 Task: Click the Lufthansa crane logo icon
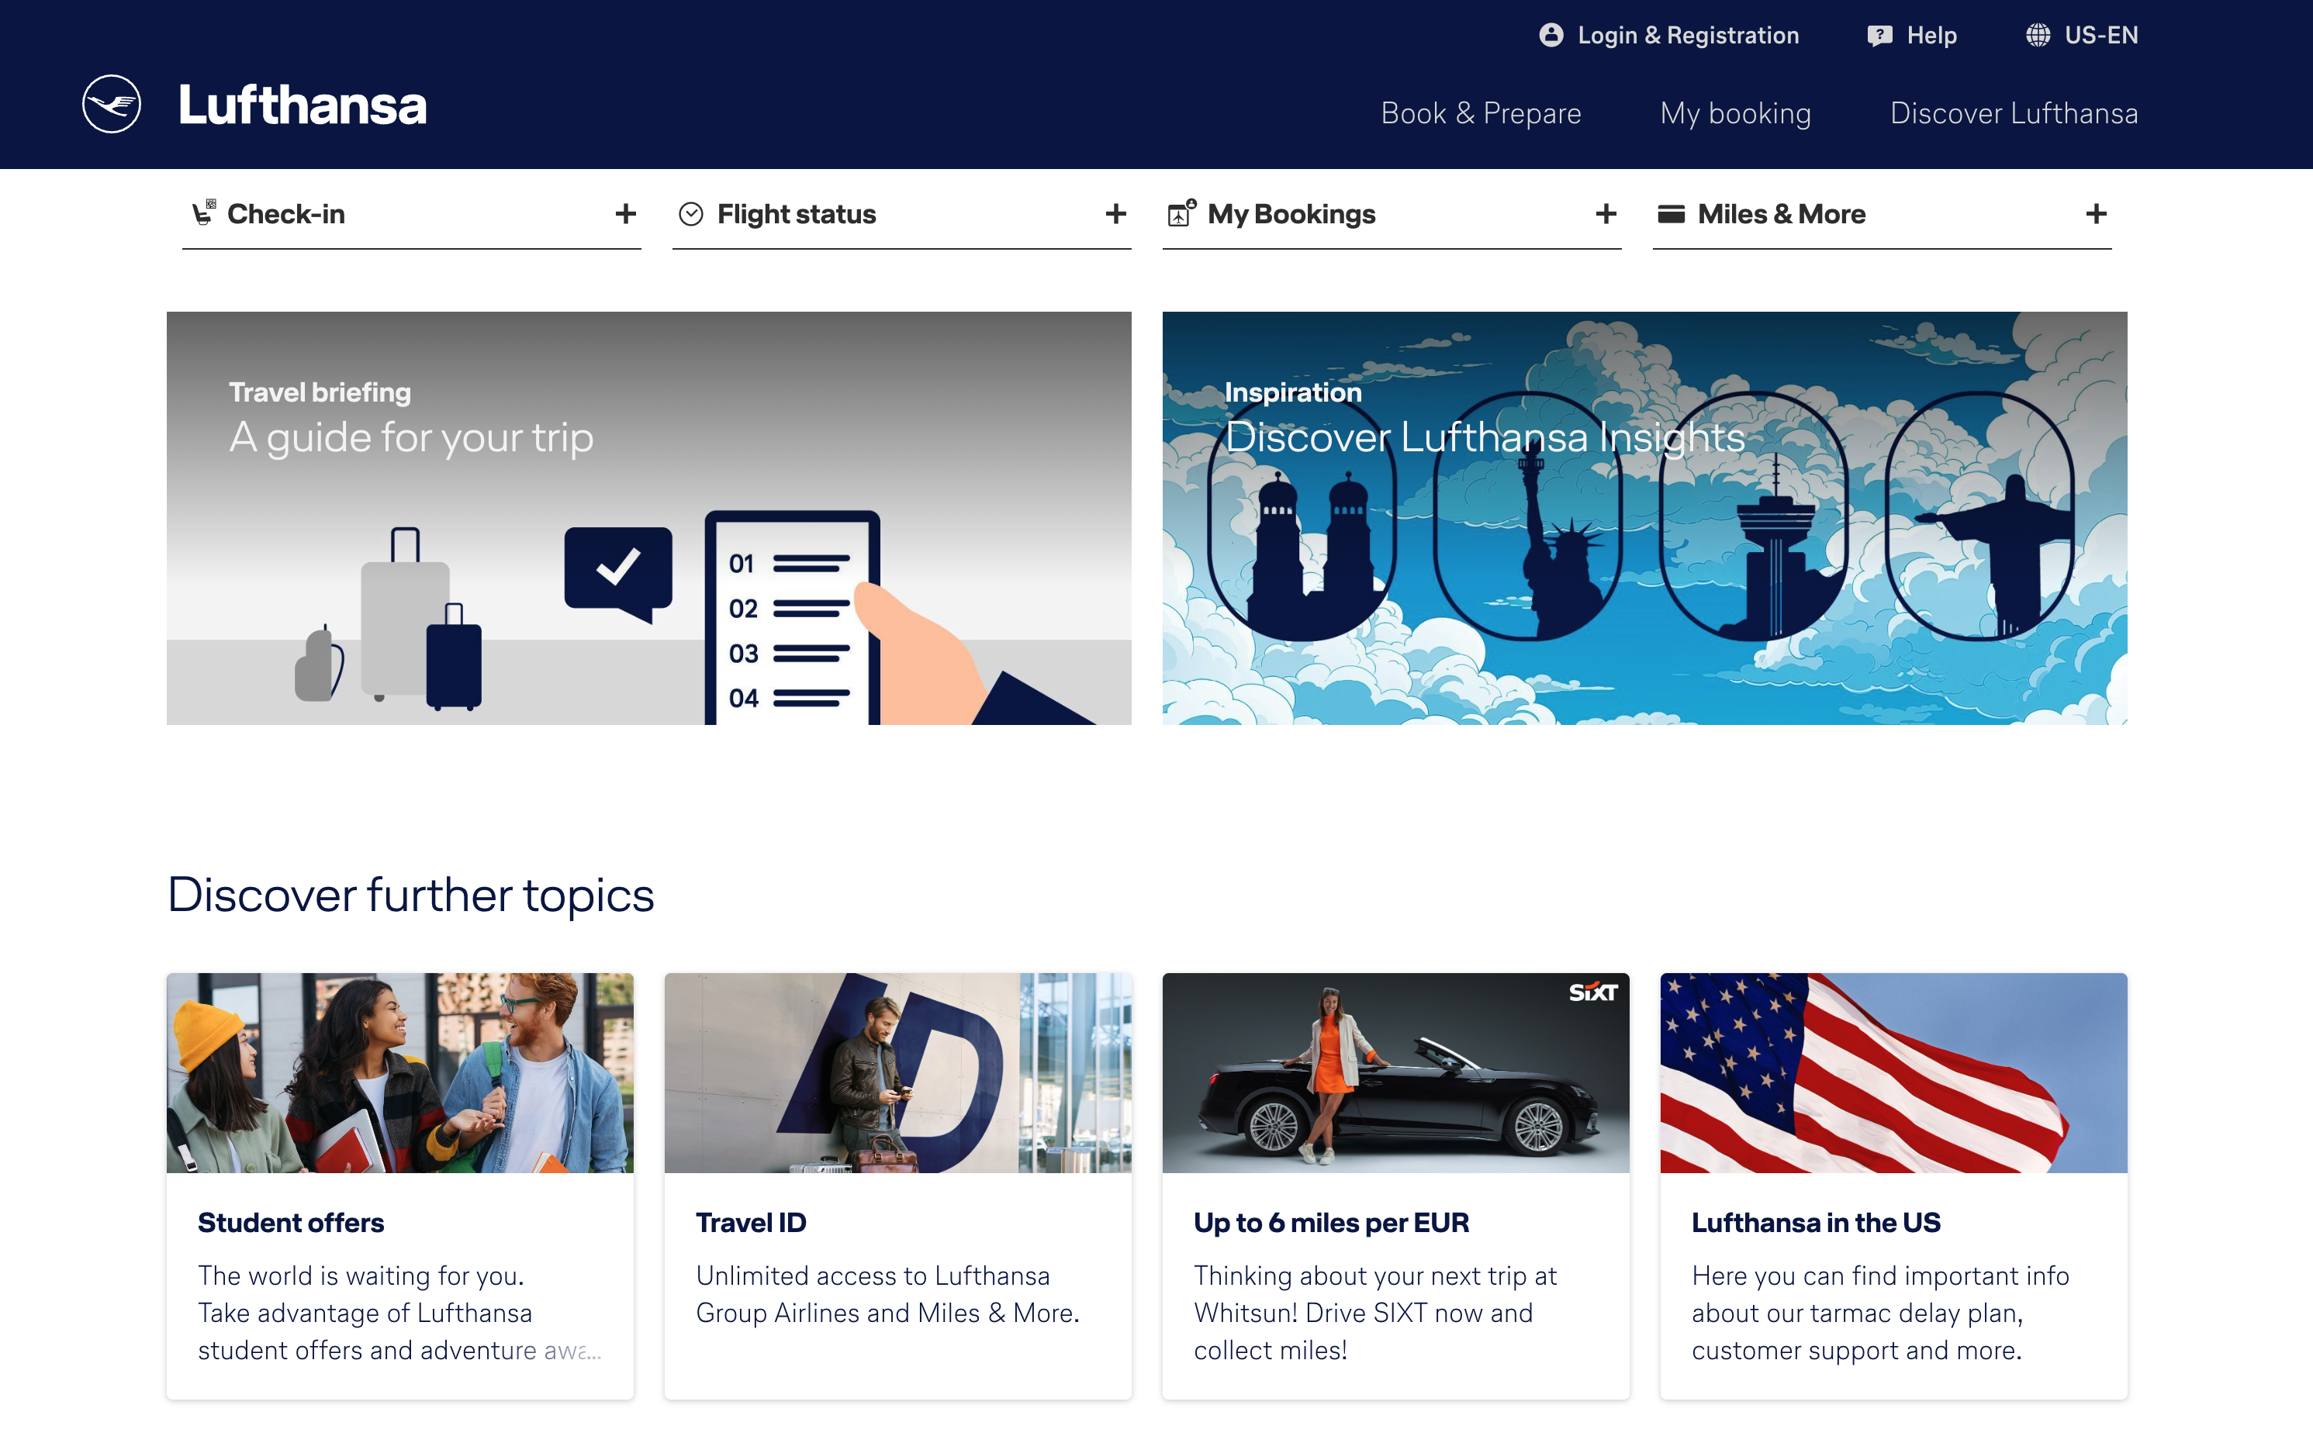click(x=111, y=105)
